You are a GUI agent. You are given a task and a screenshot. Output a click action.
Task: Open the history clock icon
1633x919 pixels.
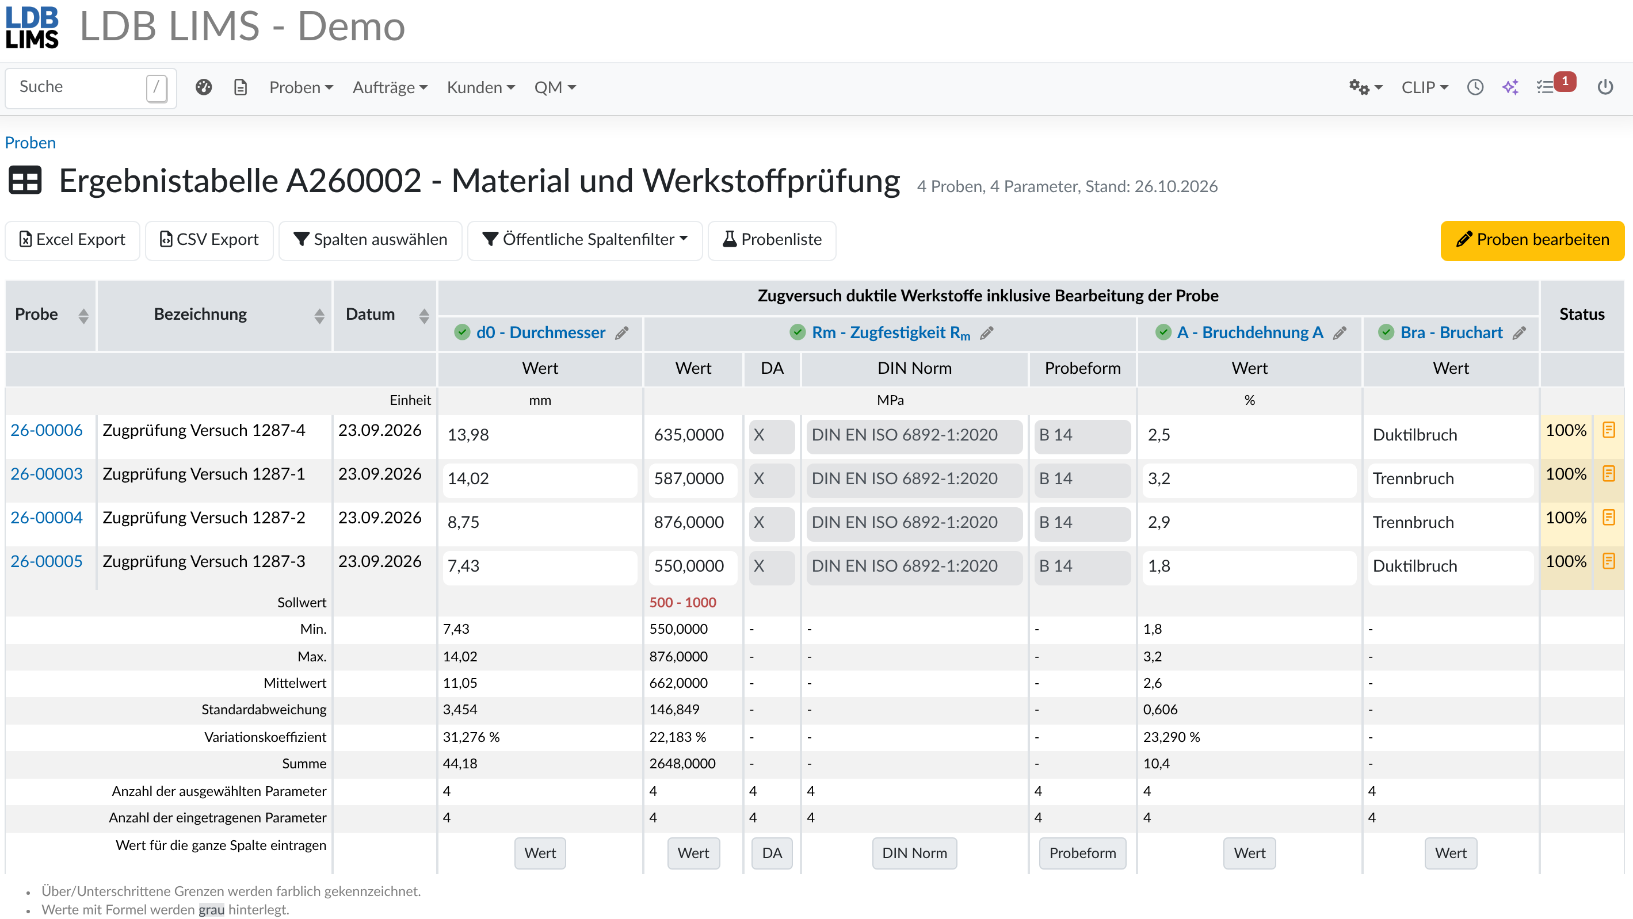tap(1475, 87)
